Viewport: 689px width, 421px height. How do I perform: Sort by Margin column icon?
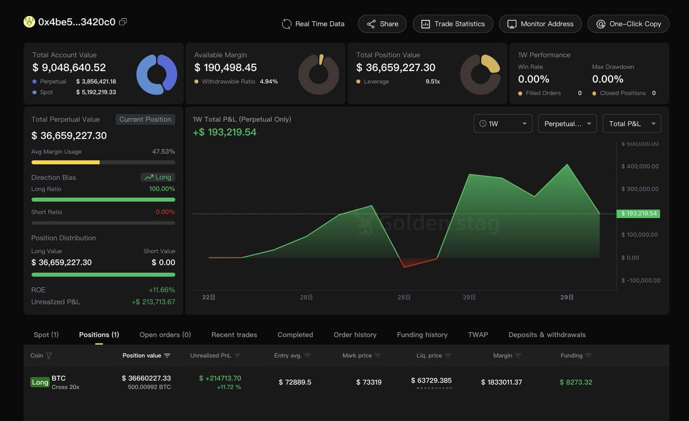(x=518, y=356)
